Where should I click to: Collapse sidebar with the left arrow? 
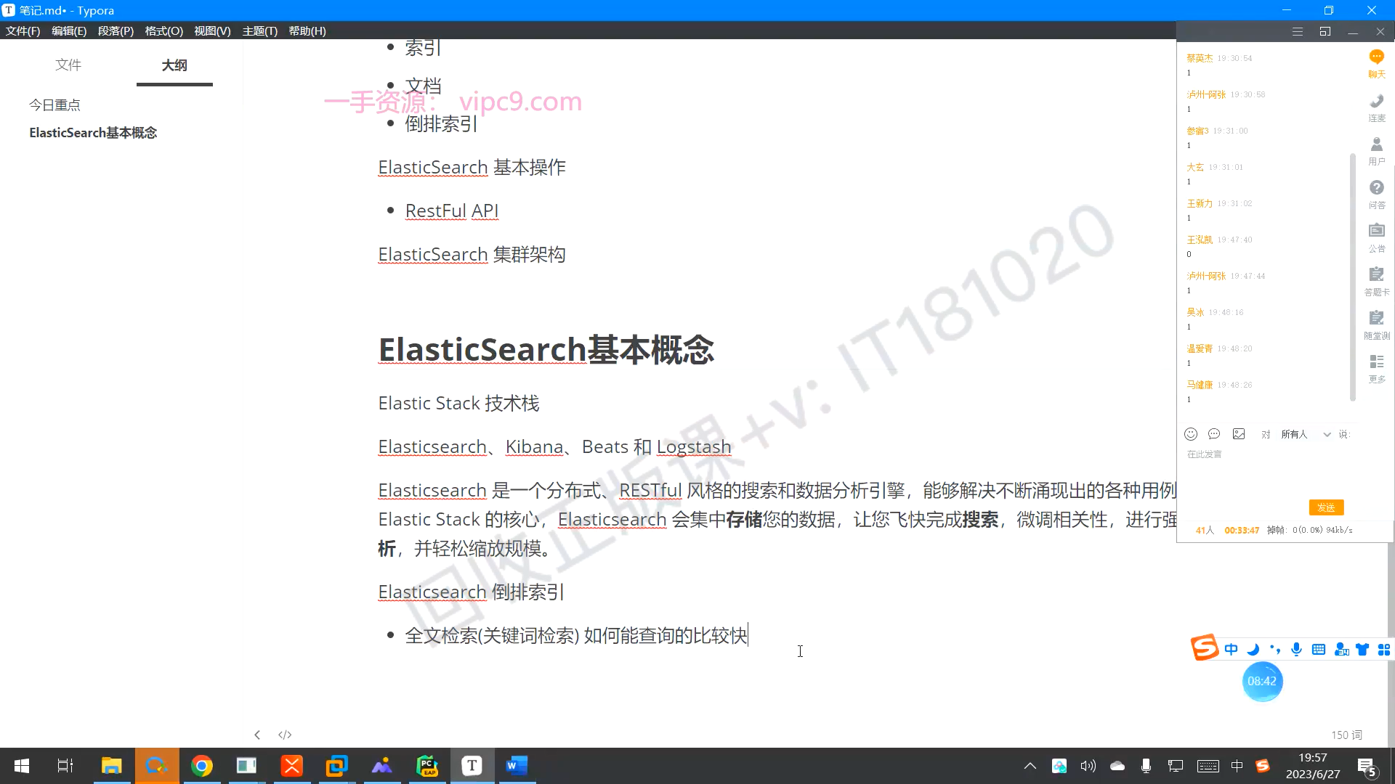[257, 735]
